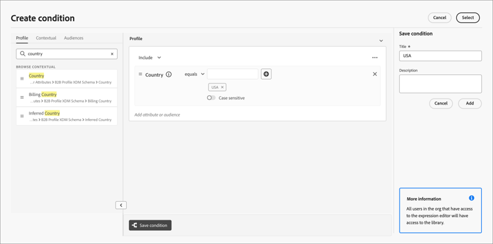The image size is (493, 244).
Task: Open the Country info icon
Action: click(x=168, y=74)
